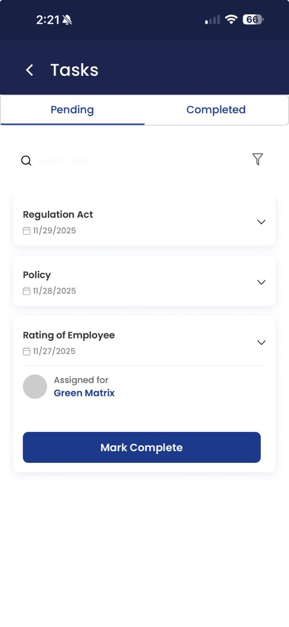Tap the muted bell icon in status bar
The height and width of the screenshot is (627, 289).
67,20
